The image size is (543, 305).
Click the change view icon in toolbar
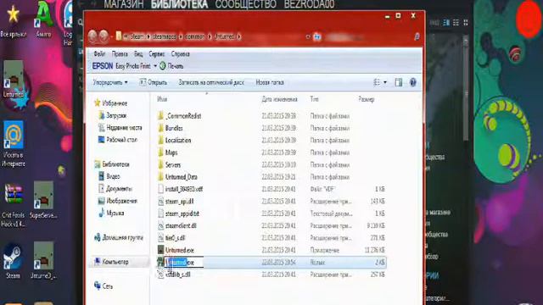pyautogui.click(x=377, y=82)
